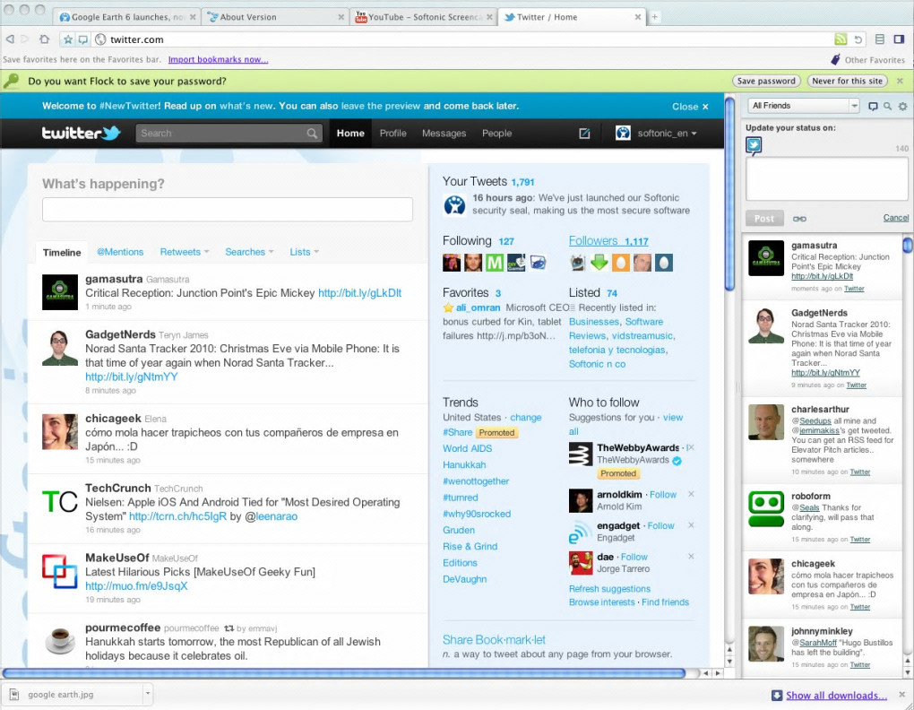Click the change link beside United States trends
The image size is (914, 710).
click(x=526, y=418)
